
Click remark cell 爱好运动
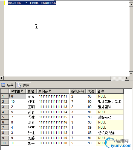[x=110, y=117]
